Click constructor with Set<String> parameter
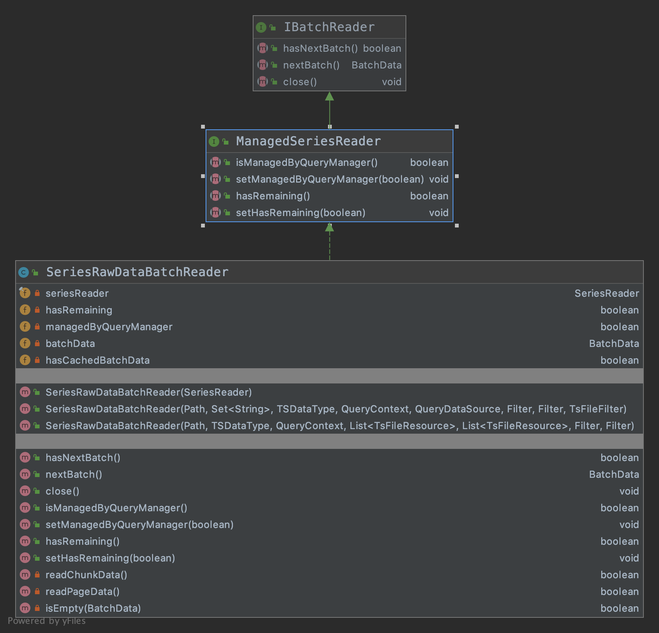Screen dimensions: 659x633 (336, 409)
